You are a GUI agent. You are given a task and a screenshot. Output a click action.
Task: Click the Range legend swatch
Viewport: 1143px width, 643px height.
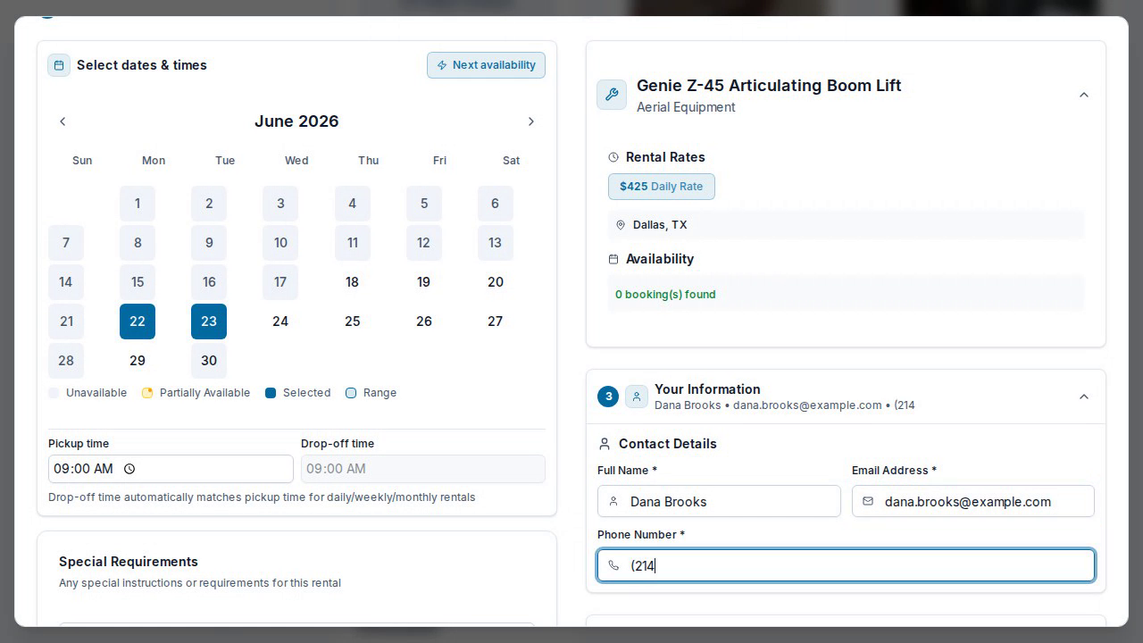(351, 393)
